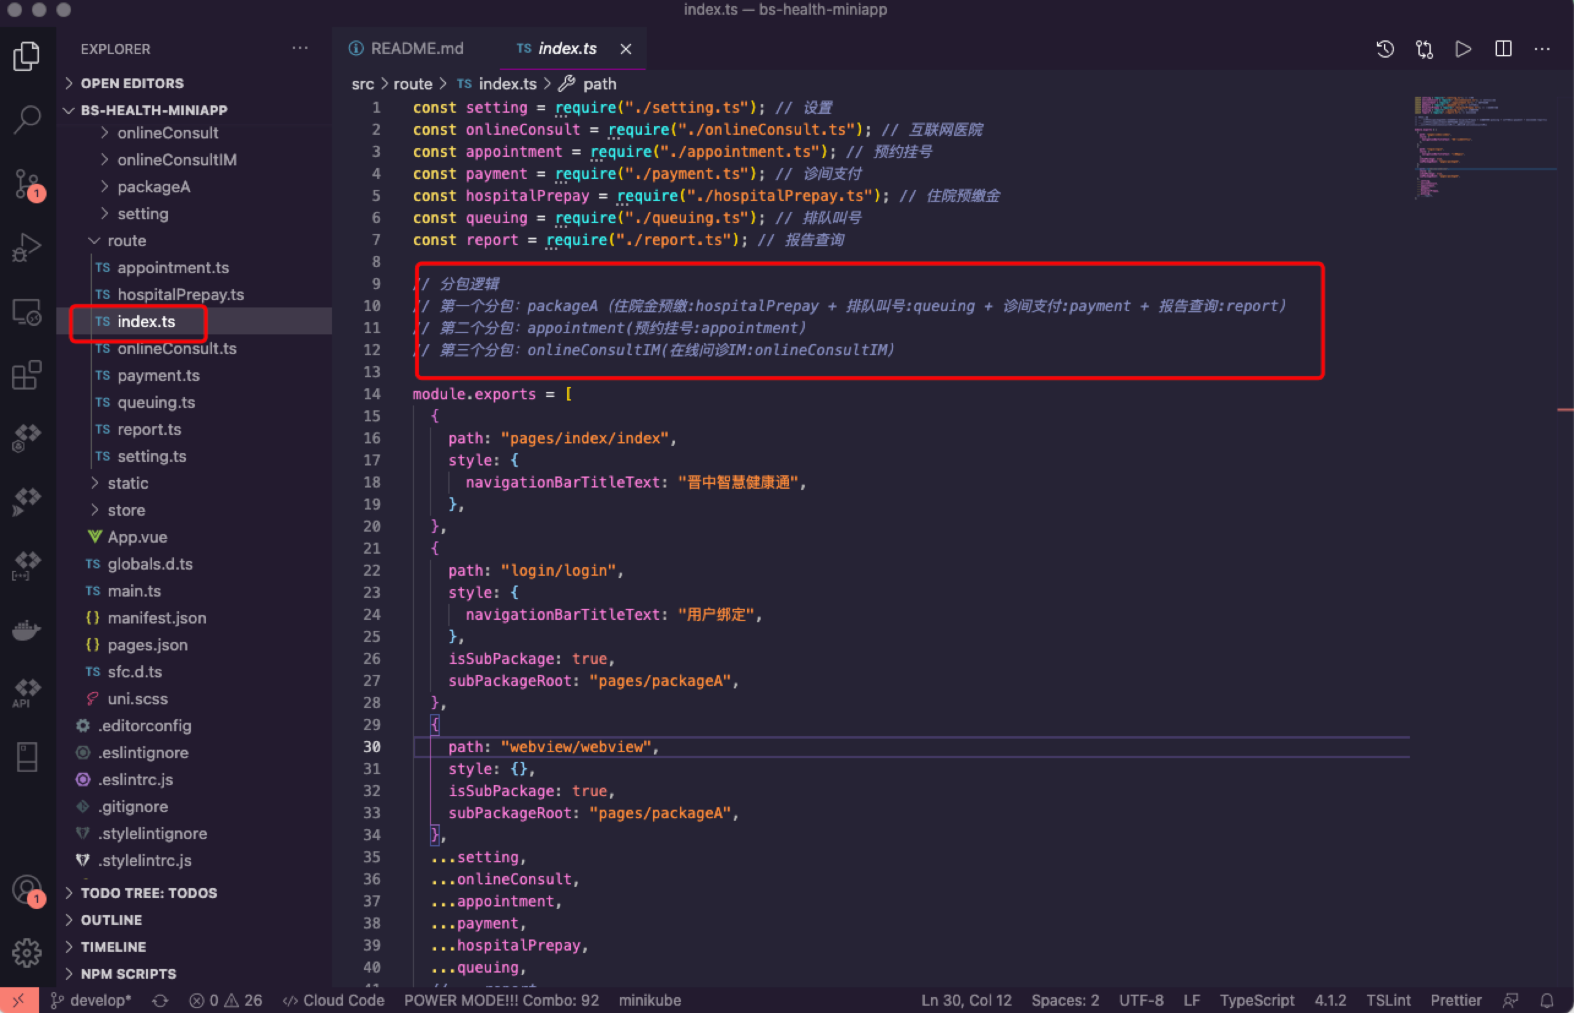Image resolution: width=1574 pixels, height=1013 pixels.
Task: Expand the onlineConsultIM folder
Action: [177, 160]
